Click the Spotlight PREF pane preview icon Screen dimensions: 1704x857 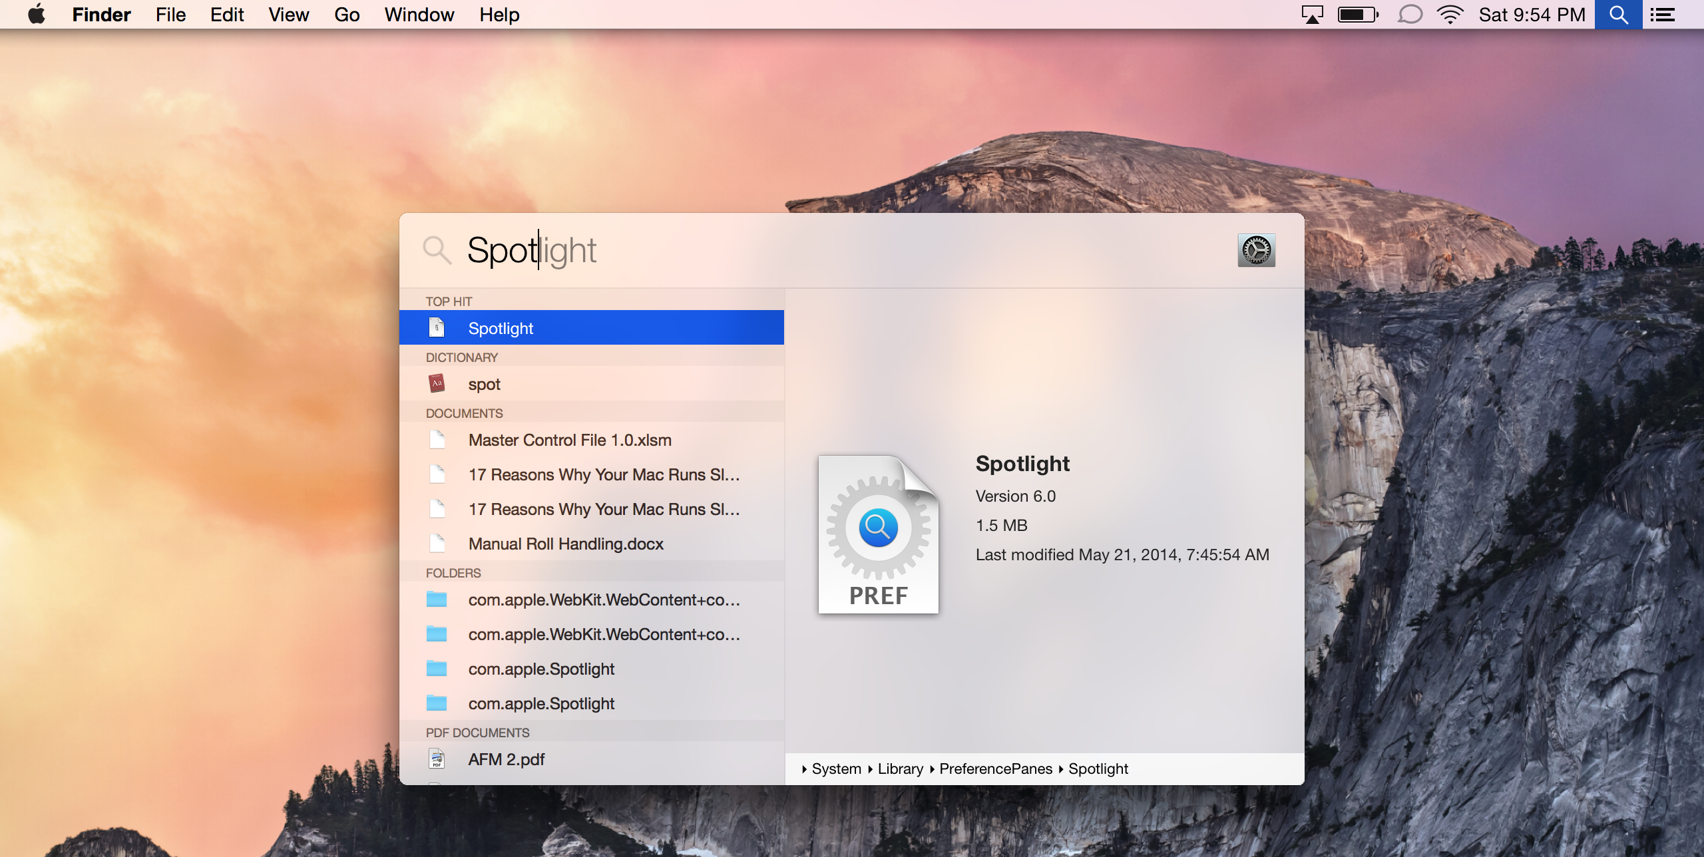(878, 534)
